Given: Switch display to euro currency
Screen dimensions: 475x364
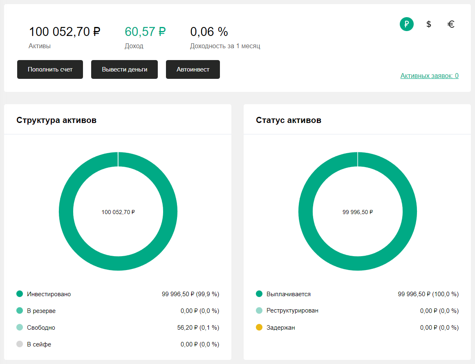Looking at the screenshot, I should pyautogui.click(x=451, y=24).
